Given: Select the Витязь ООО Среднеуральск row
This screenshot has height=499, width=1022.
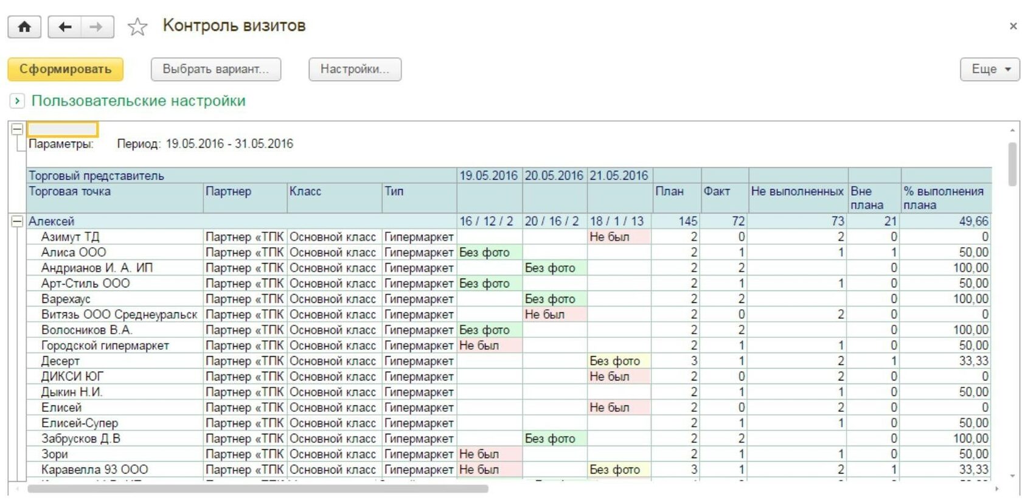Looking at the screenshot, I should click(509, 315).
